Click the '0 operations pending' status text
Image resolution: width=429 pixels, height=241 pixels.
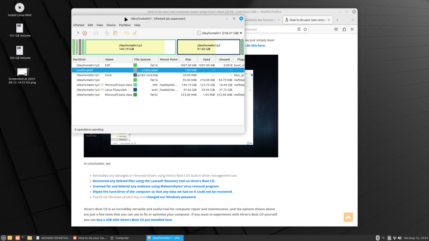pos(89,130)
